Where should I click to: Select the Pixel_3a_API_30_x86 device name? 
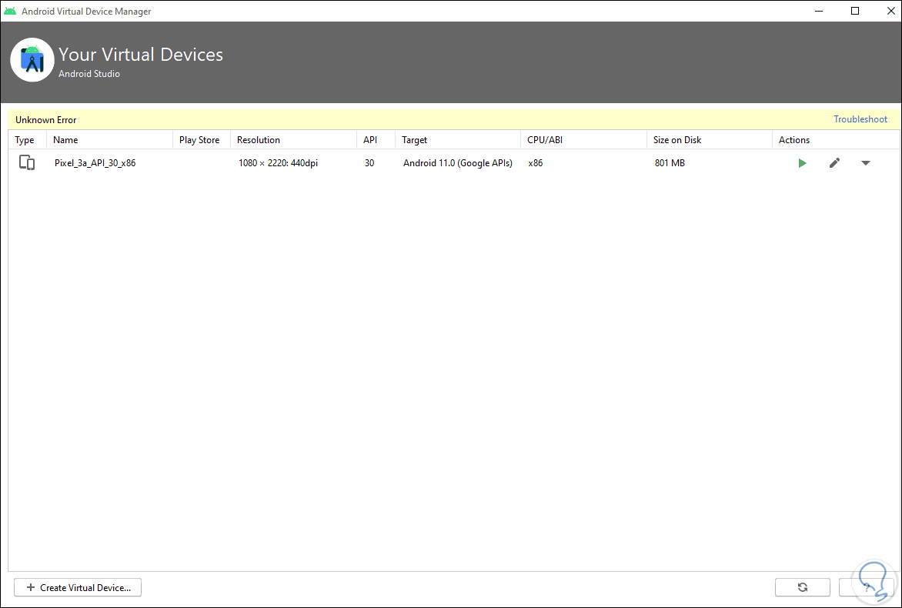tap(95, 163)
